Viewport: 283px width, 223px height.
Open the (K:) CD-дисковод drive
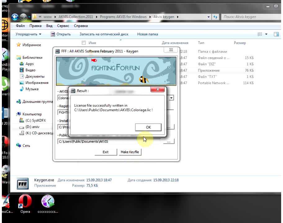coord(39,133)
